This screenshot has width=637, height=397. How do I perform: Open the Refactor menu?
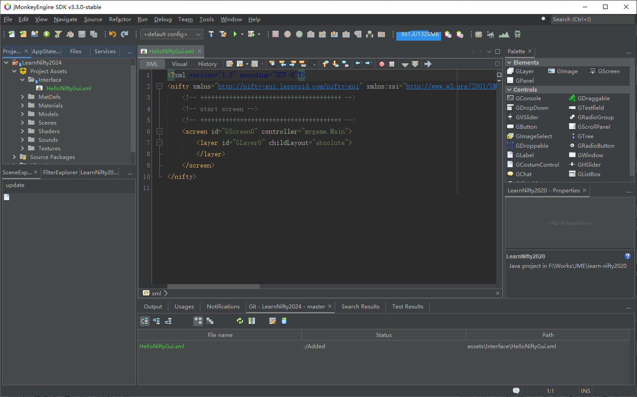coord(120,19)
